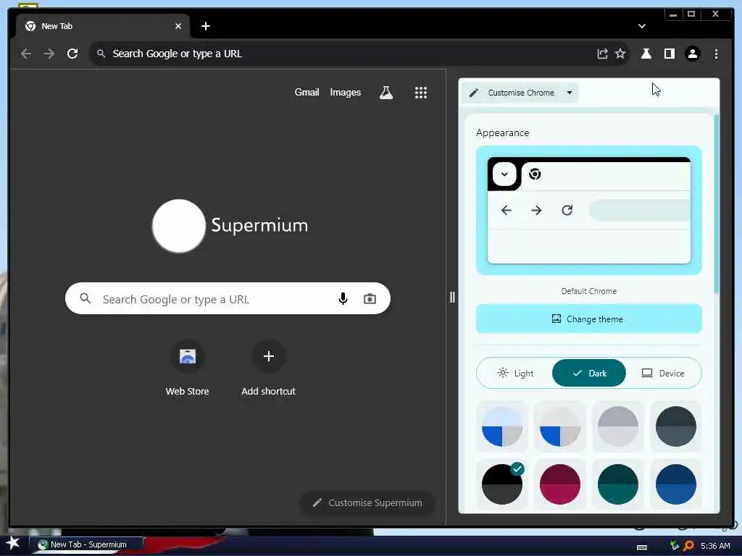Click the 5:36 AM taskbar clock
The image size is (742, 556).
click(715, 546)
